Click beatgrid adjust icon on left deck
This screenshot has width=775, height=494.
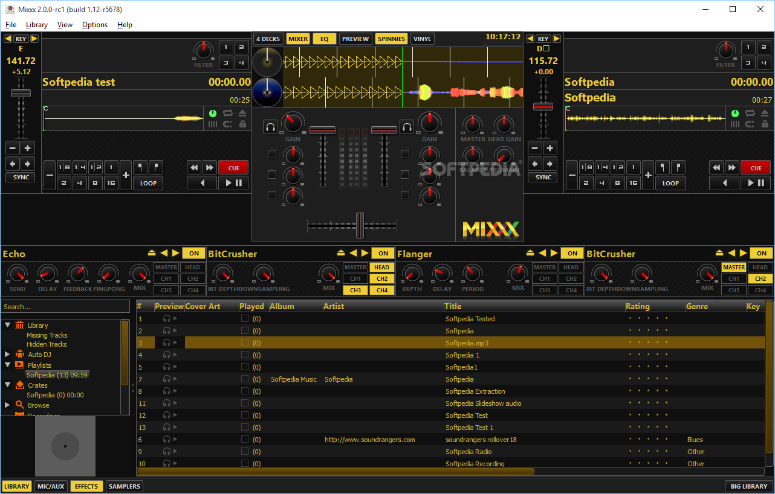coord(213,124)
